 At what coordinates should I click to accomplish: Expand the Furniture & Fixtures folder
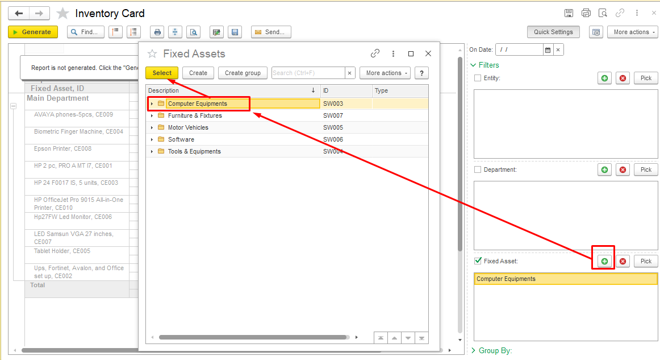coord(152,116)
